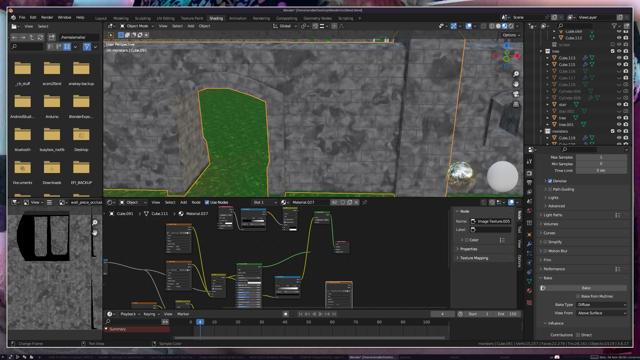The width and height of the screenshot is (640, 360).
Task: Collapse the monsters collection in outliner
Action: 541,131
